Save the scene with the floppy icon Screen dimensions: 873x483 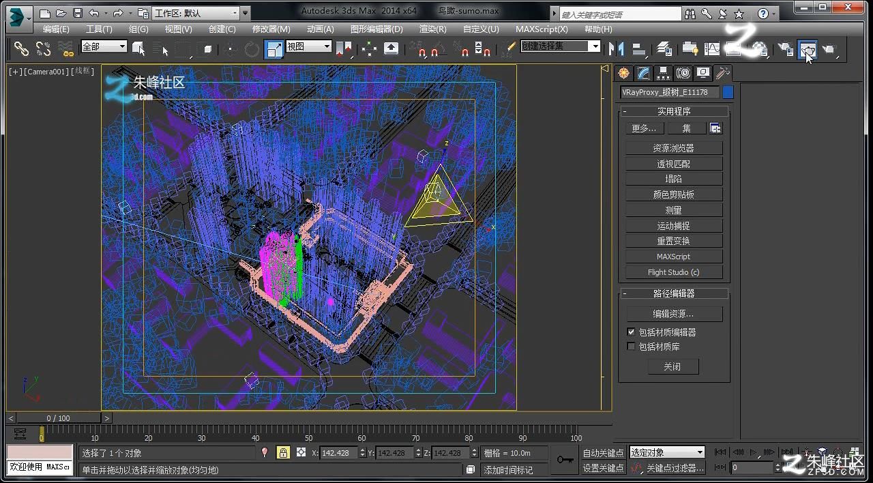coord(77,13)
